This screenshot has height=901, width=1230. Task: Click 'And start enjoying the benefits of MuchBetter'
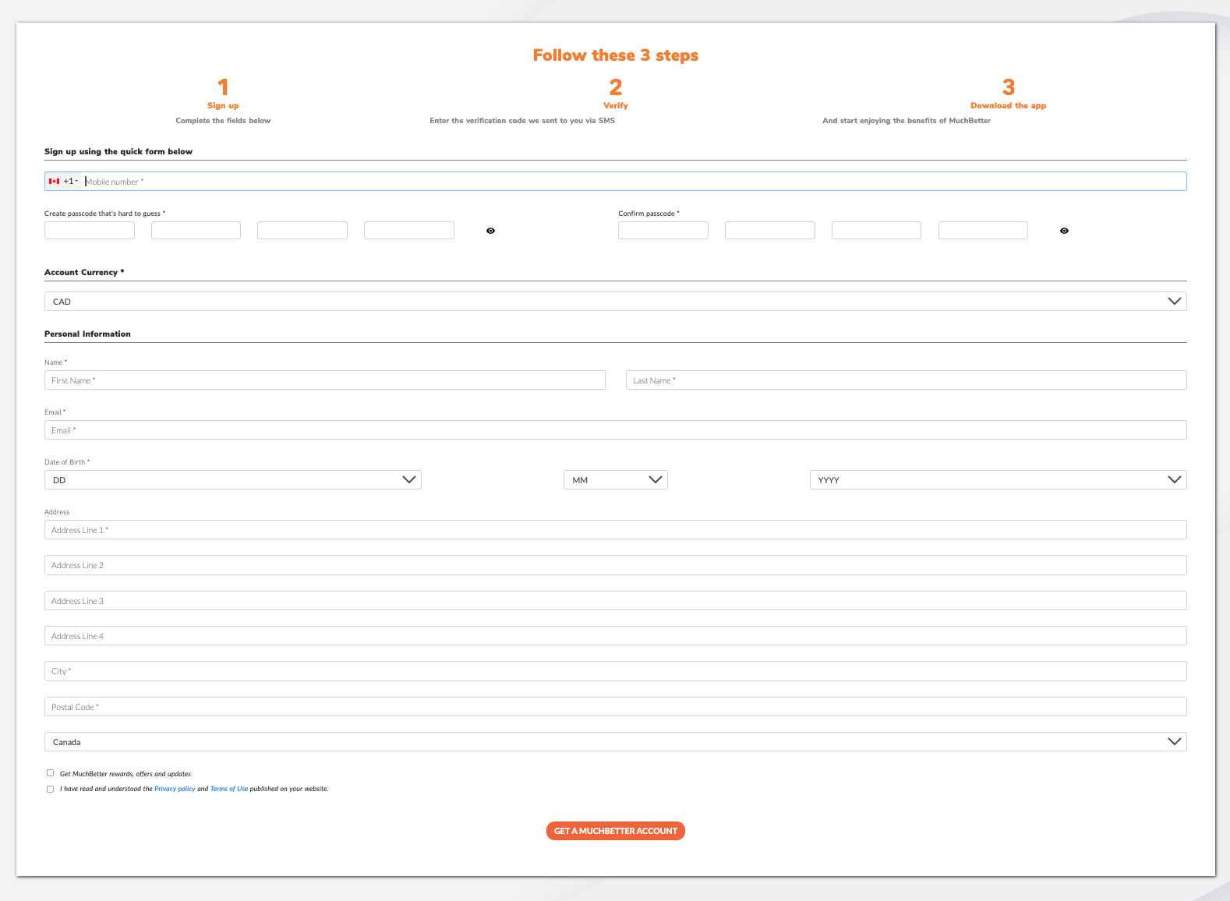click(x=907, y=121)
